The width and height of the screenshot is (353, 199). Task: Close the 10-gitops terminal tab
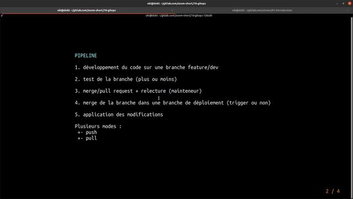tap(172, 11)
